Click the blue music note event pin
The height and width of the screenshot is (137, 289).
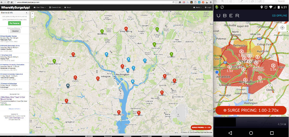[145, 60]
